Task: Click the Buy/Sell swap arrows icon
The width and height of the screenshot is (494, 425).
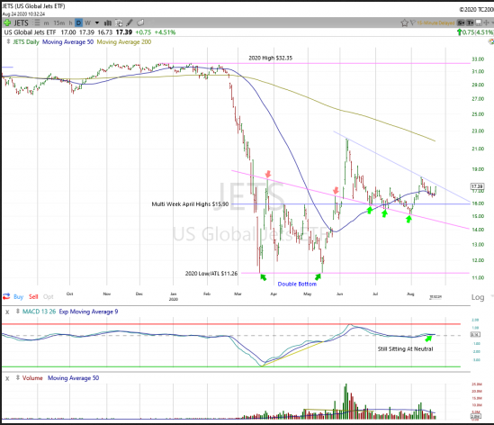Action: coord(6,296)
